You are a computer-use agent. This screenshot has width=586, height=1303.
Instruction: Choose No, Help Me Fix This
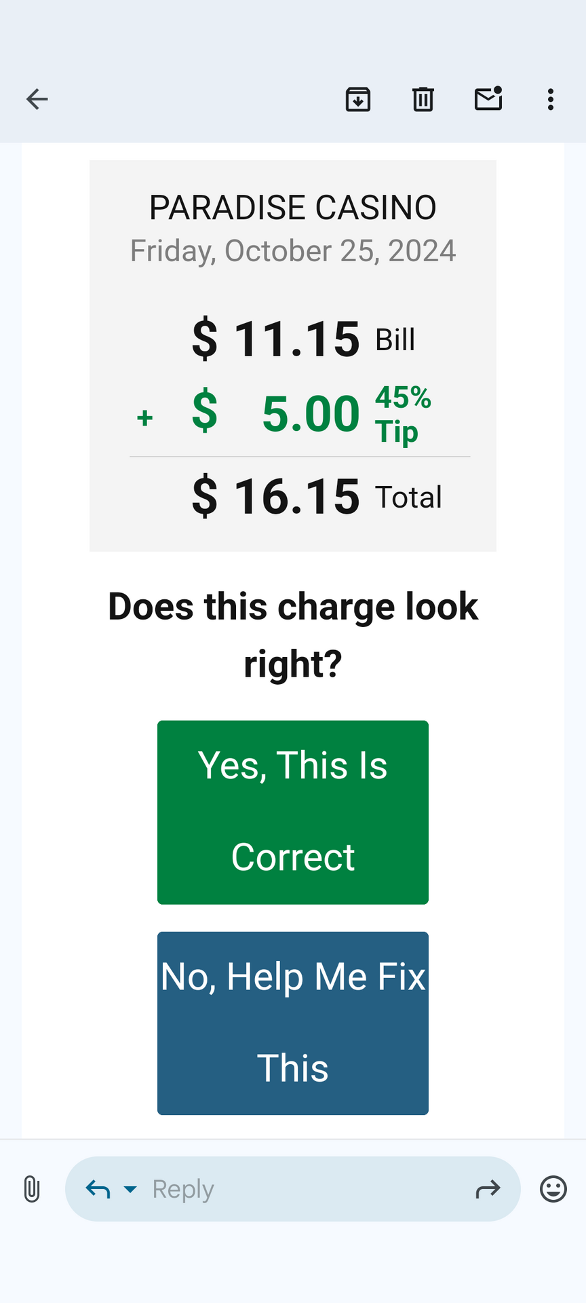click(x=293, y=1023)
